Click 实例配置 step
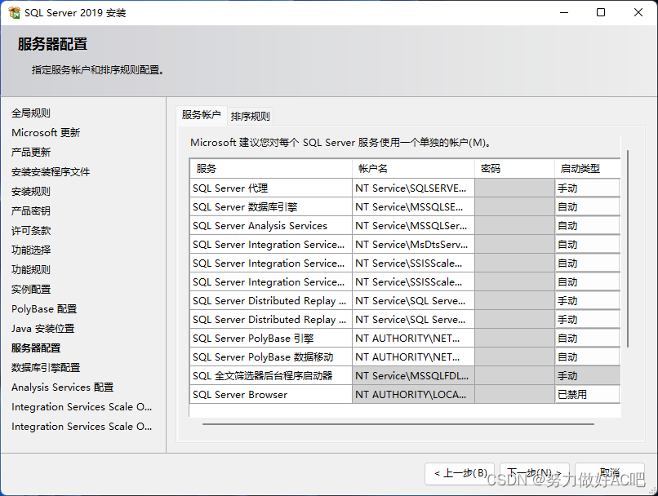 click(x=31, y=290)
